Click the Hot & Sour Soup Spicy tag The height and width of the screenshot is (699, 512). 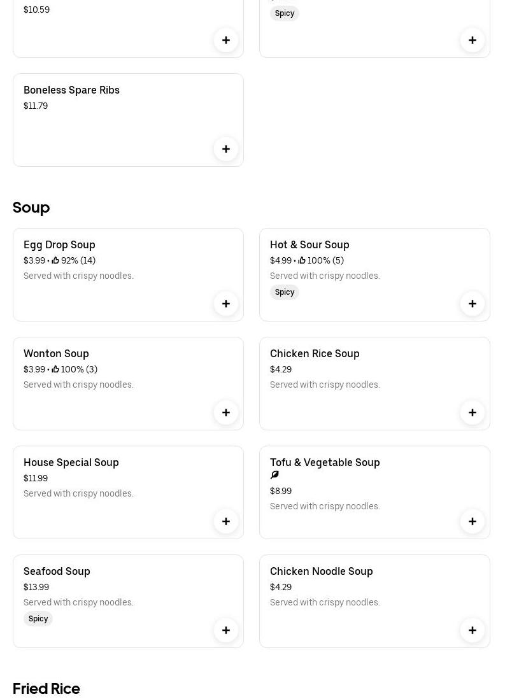click(x=285, y=292)
